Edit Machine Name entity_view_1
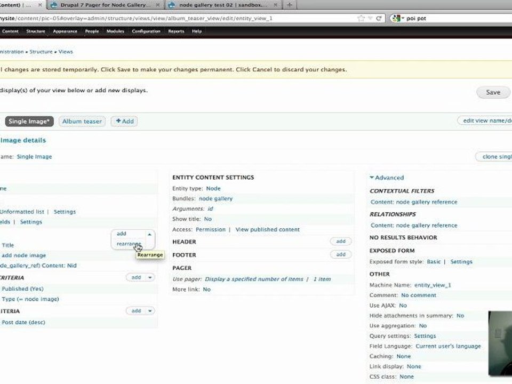 (x=433, y=285)
